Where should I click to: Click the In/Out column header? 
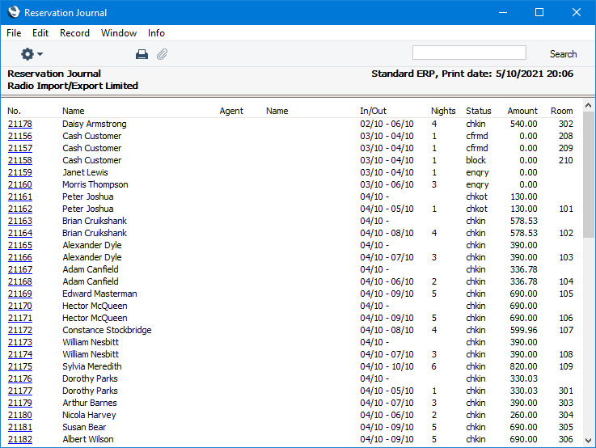373,111
